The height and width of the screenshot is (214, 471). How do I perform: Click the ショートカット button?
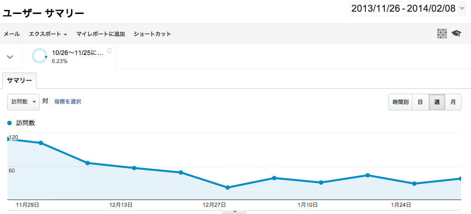click(x=152, y=34)
